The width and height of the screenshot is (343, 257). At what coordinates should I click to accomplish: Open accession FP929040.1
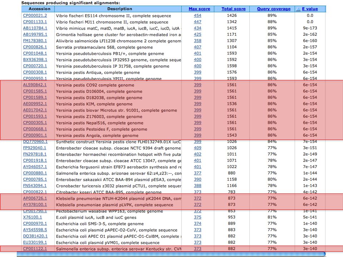point(35,148)
